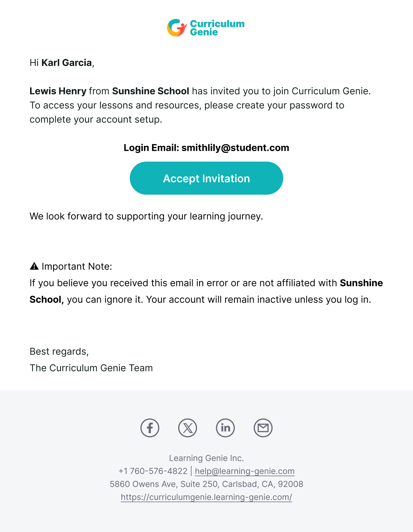Viewport: 413px width, 532px height.
Task: Click the phone number +1 760-576-4822
Action: (x=153, y=471)
